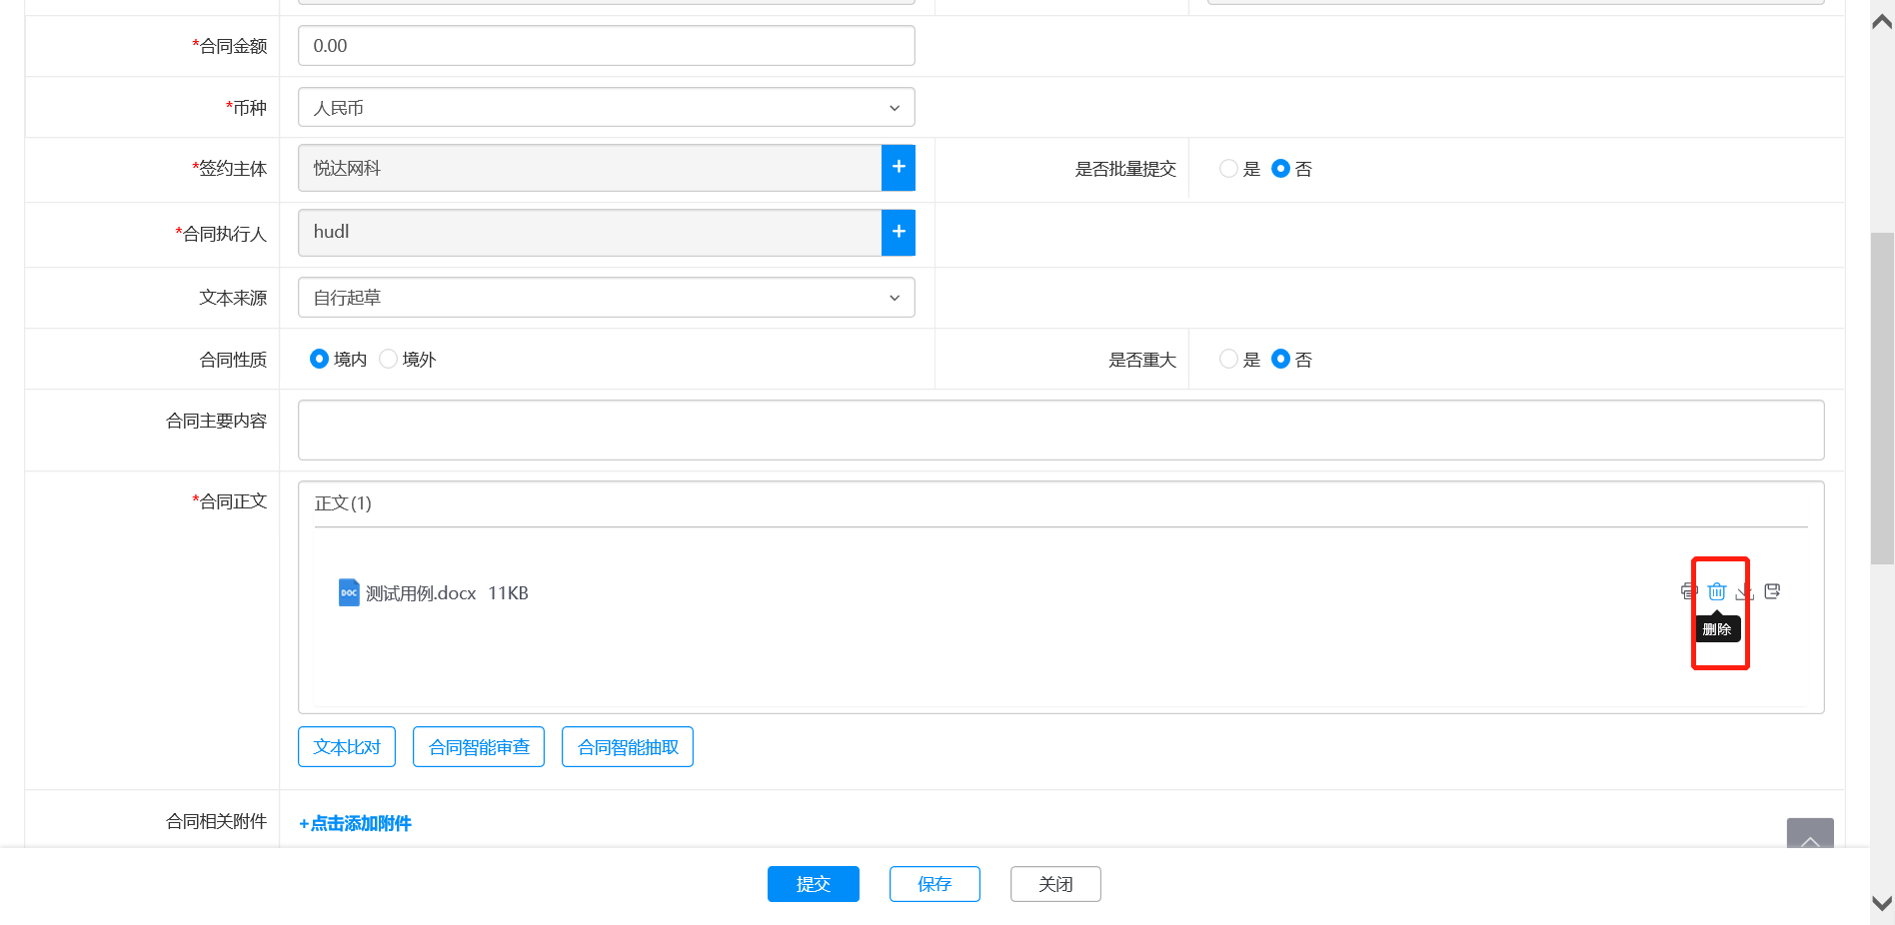The height and width of the screenshot is (925, 1895).
Task: Select 是 for 是否批量提交
Action: (x=1228, y=169)
